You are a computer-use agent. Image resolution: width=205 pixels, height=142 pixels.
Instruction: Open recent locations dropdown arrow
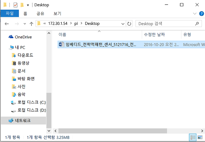(25, 24)
